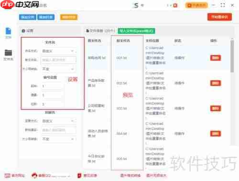
Task: Switch to the dark folder sidebar icon
Action: pyautogui.click(x=8, y=53)
